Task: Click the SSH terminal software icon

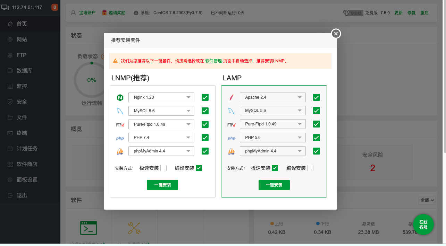Action: tap(89, 228)
